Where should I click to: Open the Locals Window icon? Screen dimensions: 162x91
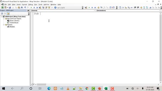pyautogui.click(x=110, y=8)
